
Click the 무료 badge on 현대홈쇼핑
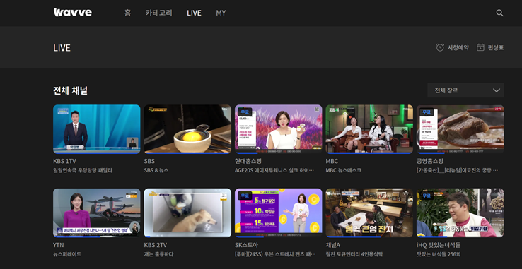tap(245, 112)
